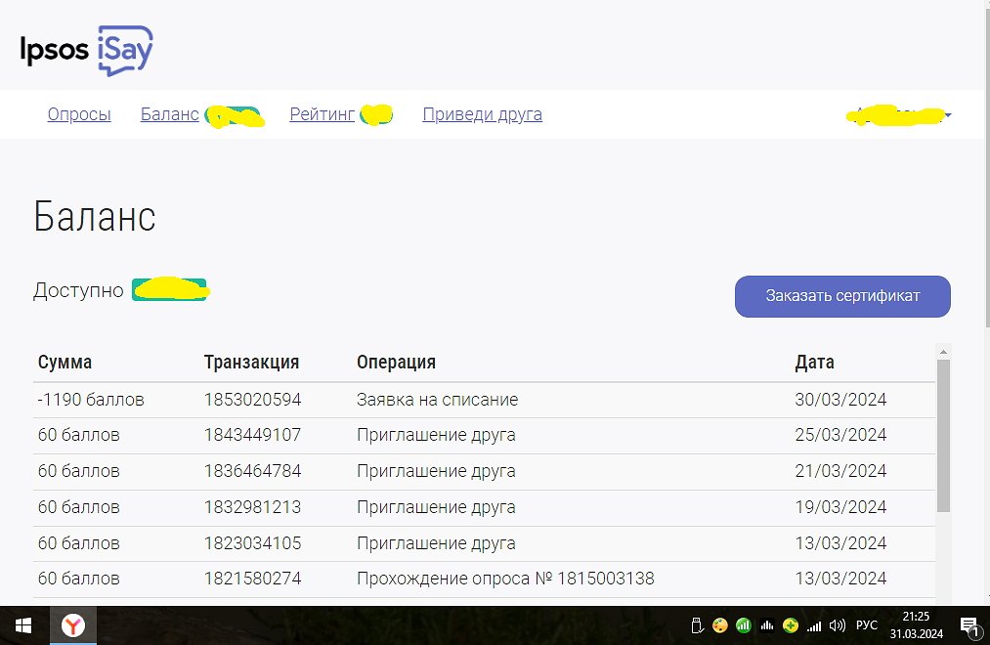Click the Баланс navigation link
990x645 pixels.
[170, 114]
